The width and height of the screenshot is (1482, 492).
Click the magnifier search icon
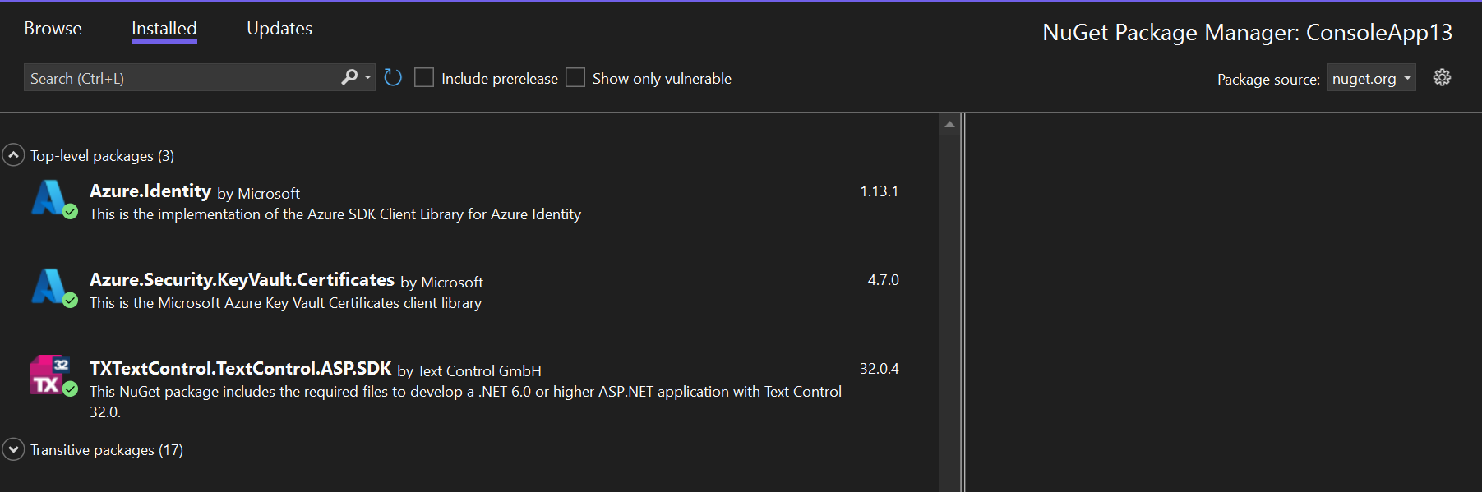(x=349, y=77)
